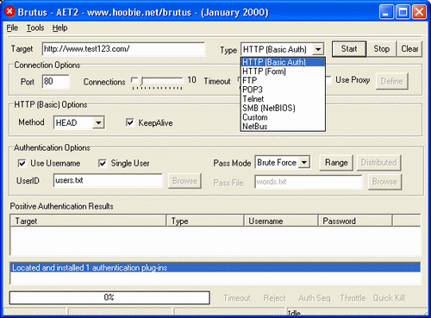Toggle the Single User checkbox
The height and width of the screenshot is (318, 431).
103,163
